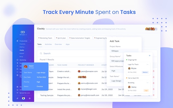Open Botup under Productivity
Viewport: 173px width, 108px height.
[21, 57]
